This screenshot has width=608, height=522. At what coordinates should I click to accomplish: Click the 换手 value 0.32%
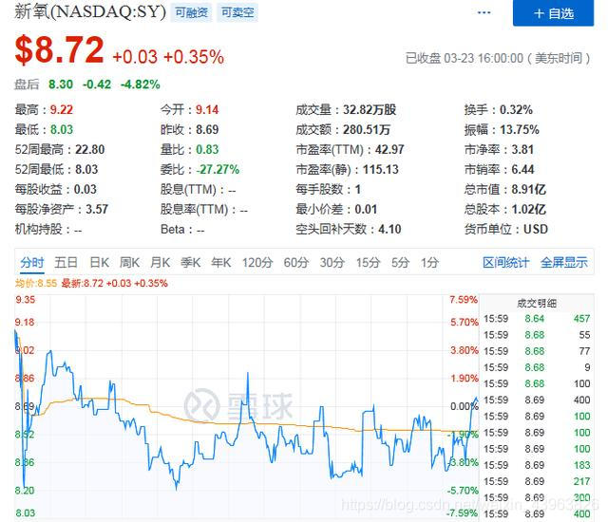(516, 109)
